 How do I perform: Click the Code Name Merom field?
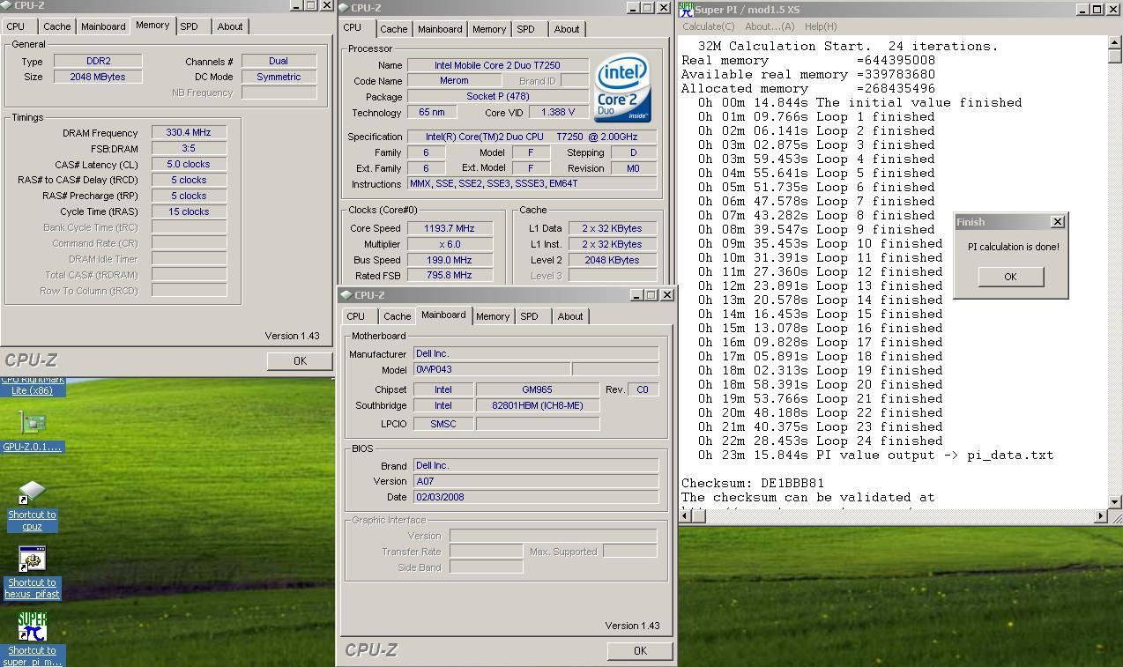pyautogui.click(x=454, y=81)
